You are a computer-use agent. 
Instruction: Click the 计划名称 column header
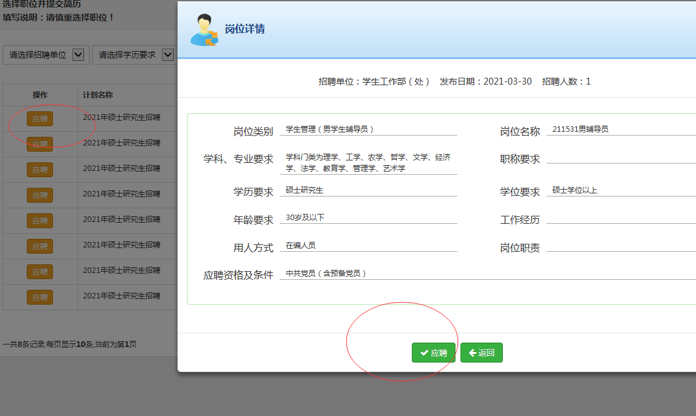pos(98,95)
